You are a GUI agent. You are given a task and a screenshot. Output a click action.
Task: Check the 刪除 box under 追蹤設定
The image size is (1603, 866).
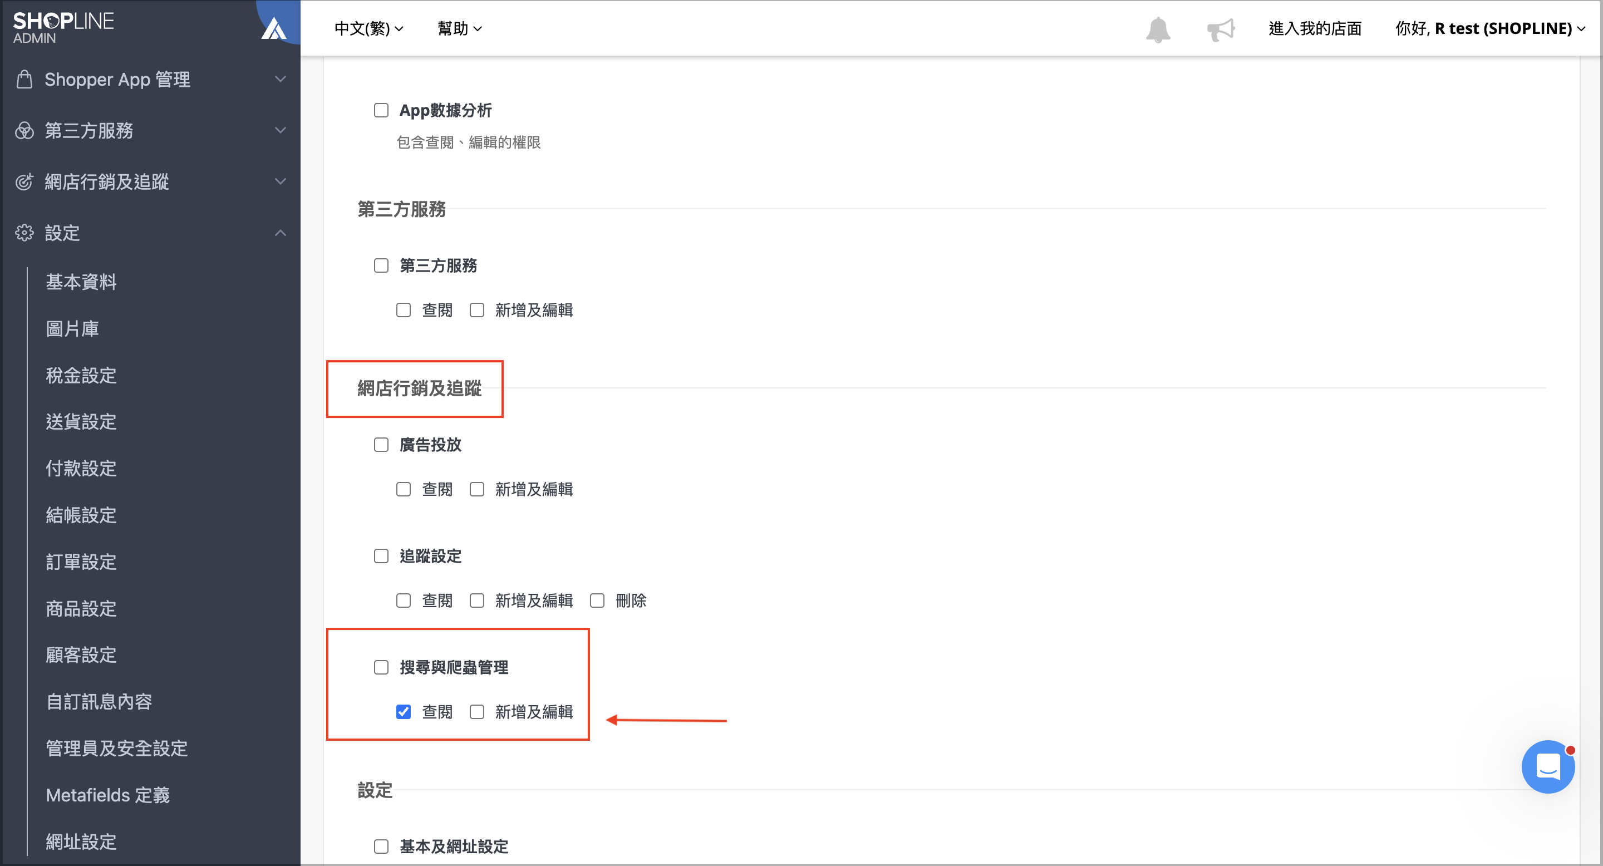click(597, 601)
